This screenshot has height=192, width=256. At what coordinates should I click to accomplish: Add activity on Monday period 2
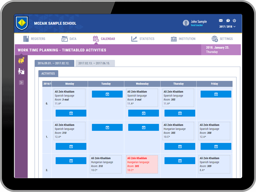click(71, 161)
